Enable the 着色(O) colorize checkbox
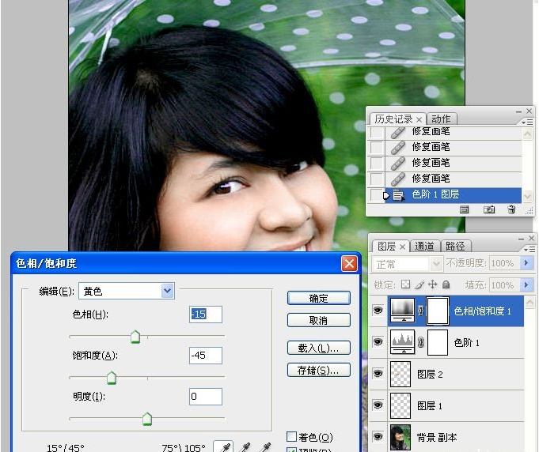The image size is (539, 452). coord(291,436)
